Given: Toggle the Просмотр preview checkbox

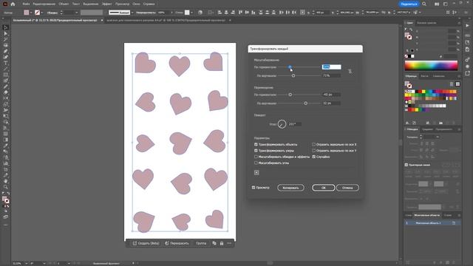Looking at the screenshot, I should (x=253, y=188).
